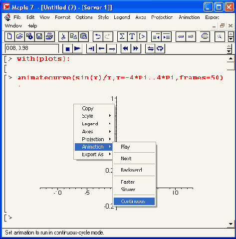
Task: Select Continuous in the Animation submenu
Action: (134, 201)
